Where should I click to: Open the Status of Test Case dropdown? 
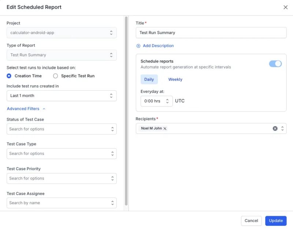click(62, 129)
